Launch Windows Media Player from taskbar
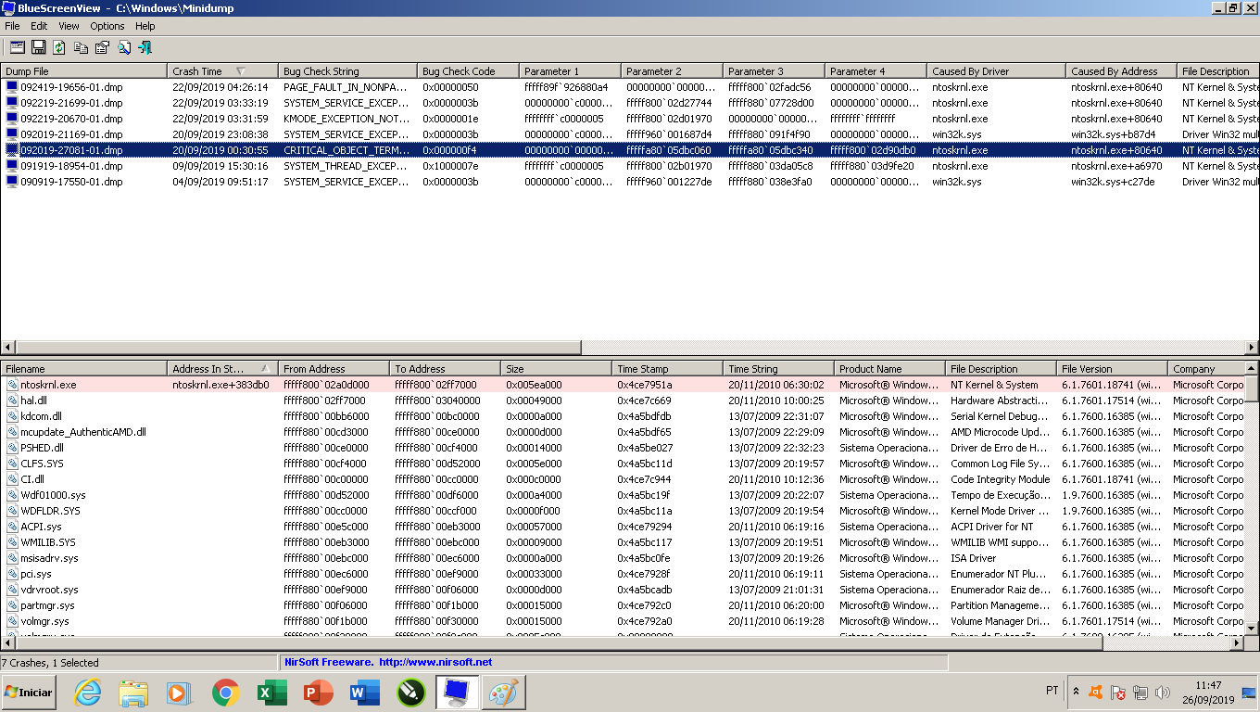This screenshot has height=712, width=1260. tap(179, 693)
